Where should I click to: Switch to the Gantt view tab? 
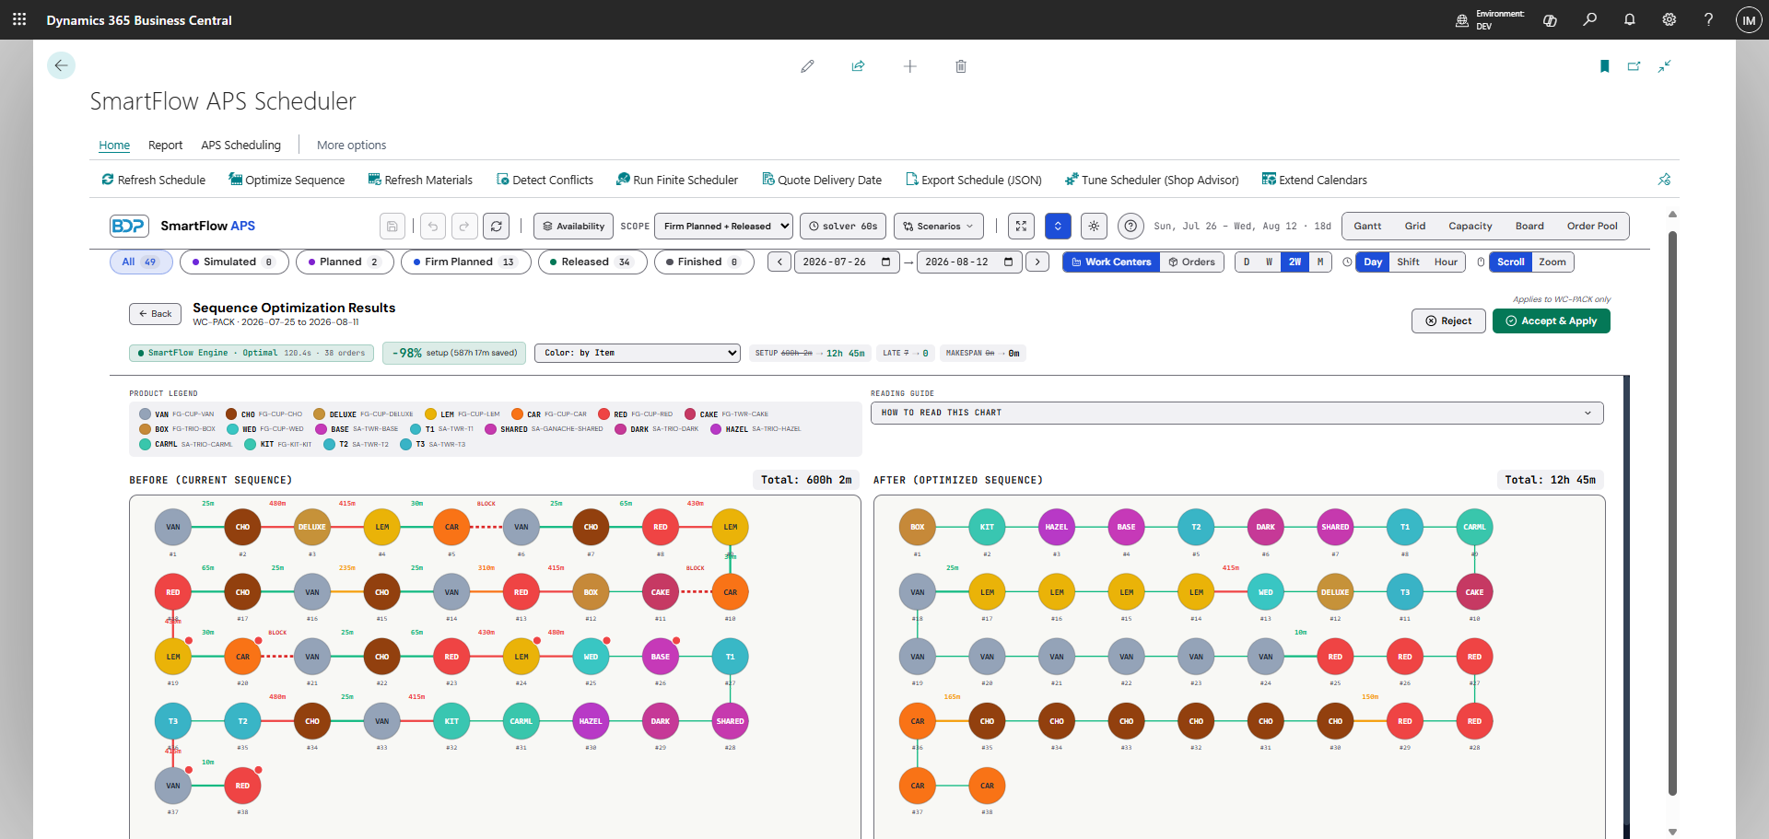tap(1367, 226)
